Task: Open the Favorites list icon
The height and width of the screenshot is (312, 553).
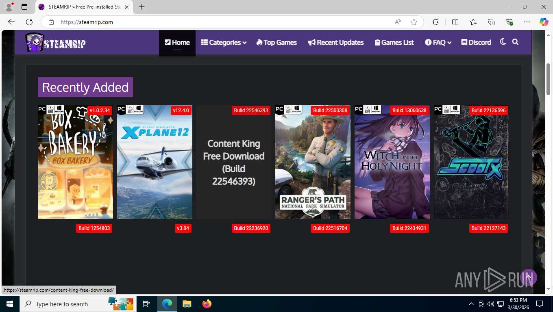Action: tap(473, 22)
